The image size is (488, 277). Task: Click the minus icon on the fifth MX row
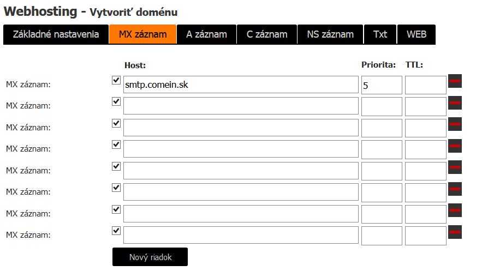(455, 167)
